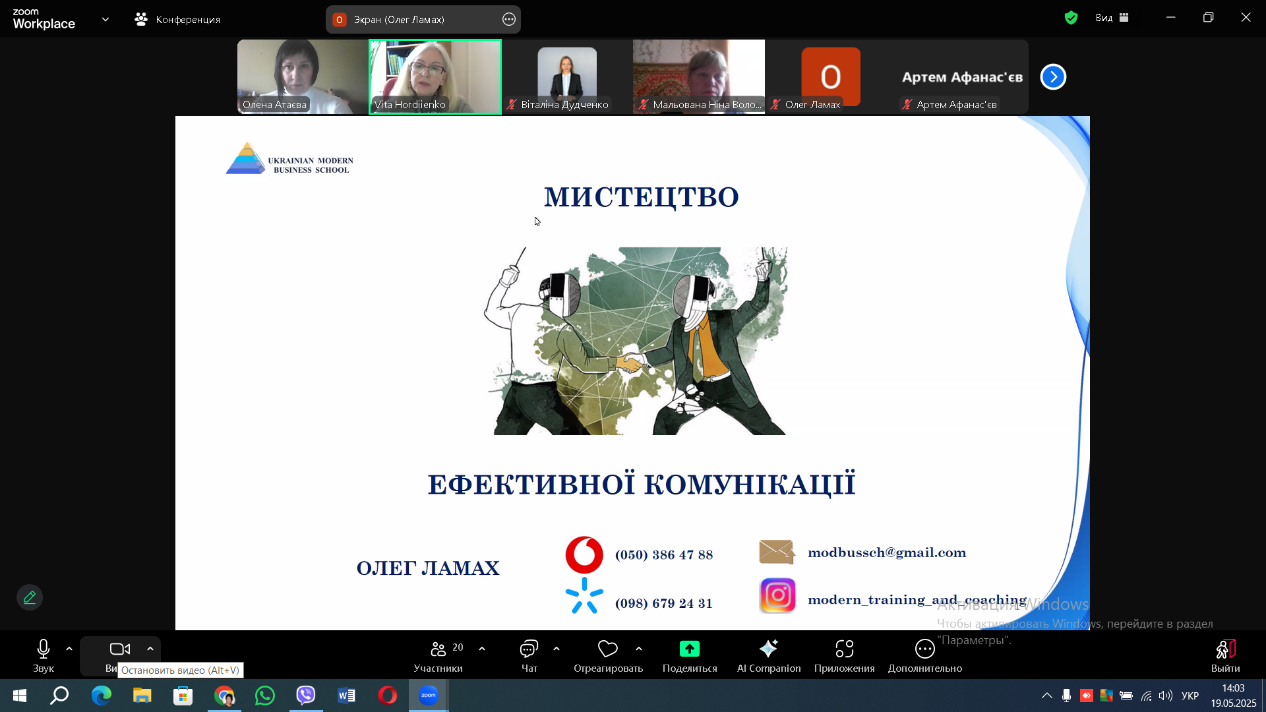The width and height of the screenshot is (1266, 712).
Task: Launch Microsoft Edge from taskbar
Action: [x=102, y=696]
